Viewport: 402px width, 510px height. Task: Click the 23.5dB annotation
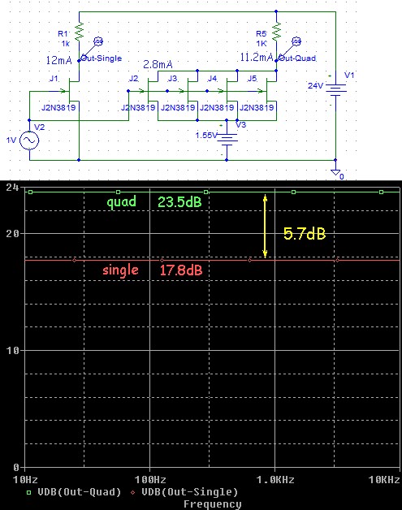tap(179, 202)
